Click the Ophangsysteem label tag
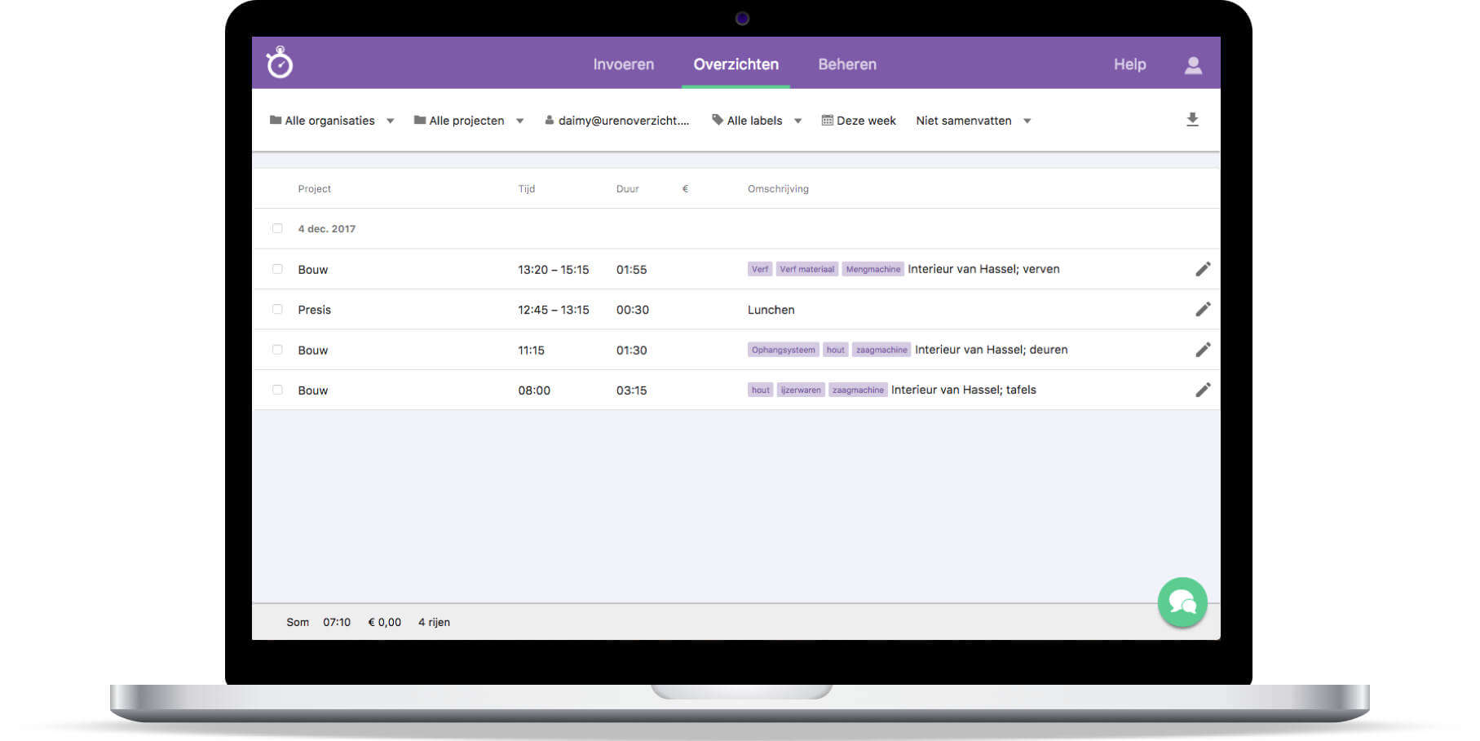Viewport: 1480px width, 741px height. (x=784, y=350)
